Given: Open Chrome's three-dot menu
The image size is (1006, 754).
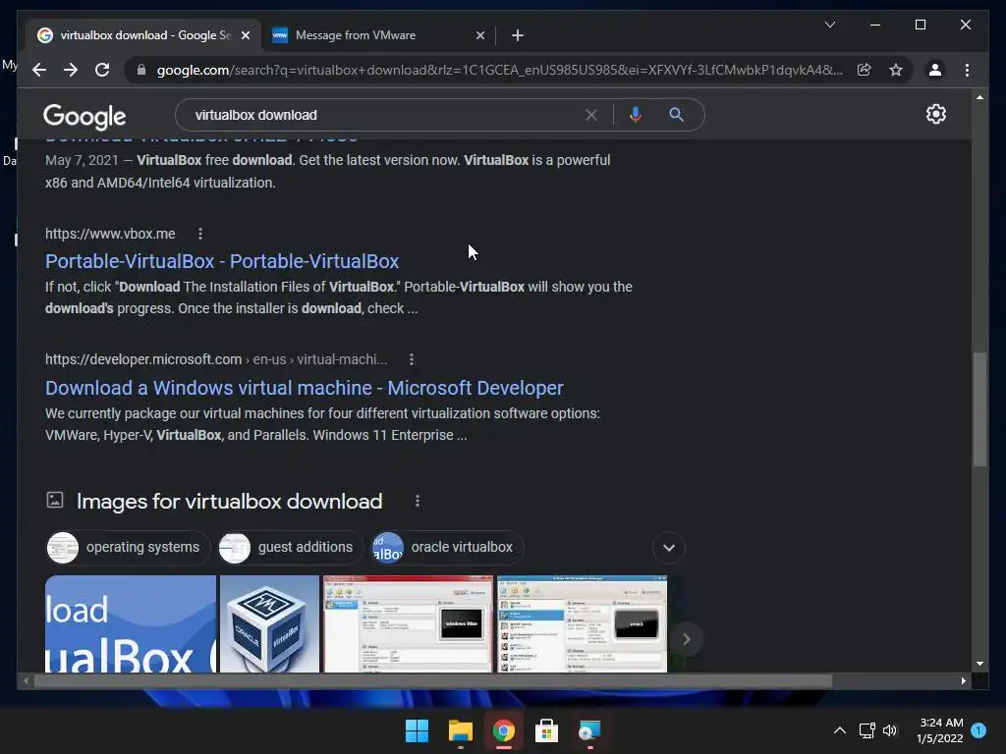Looking at the screenshot, I should [x=968, y=70].
